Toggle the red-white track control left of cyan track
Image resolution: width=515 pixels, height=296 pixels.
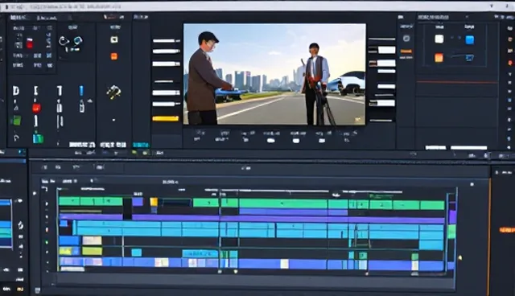pyautogui.click(x=47, y=230)
